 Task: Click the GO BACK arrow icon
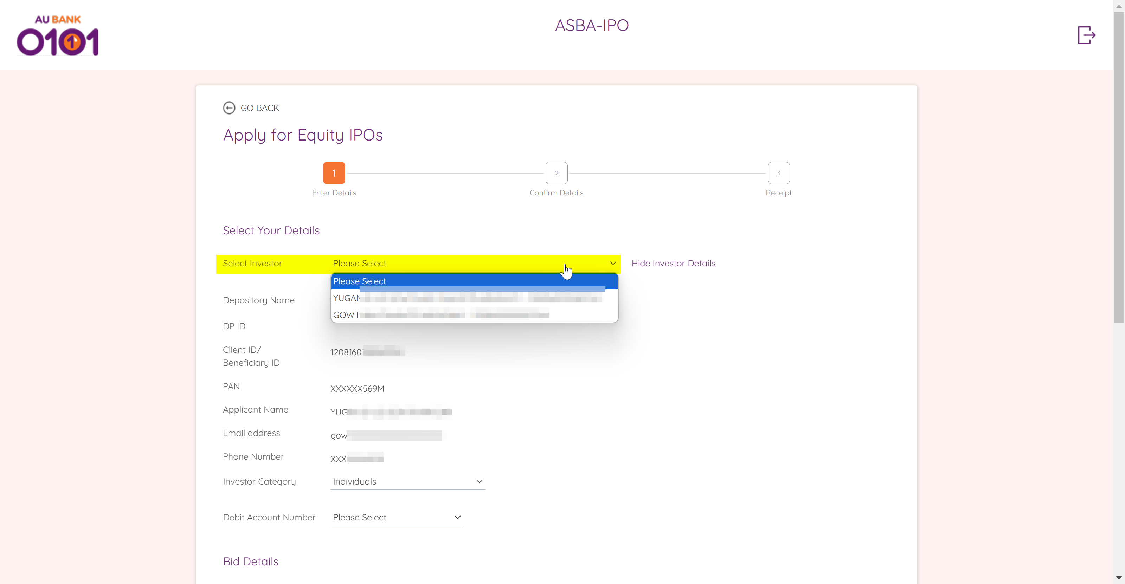click(x=229, y=108)
